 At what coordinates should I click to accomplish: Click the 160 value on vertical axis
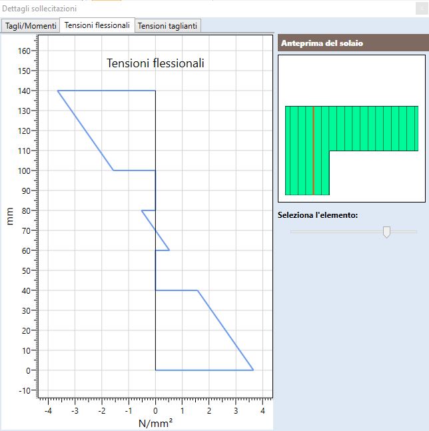point(24,51)
